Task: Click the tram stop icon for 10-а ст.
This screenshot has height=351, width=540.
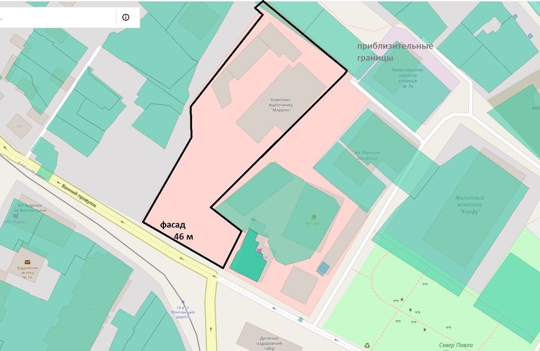Action: pyautogui.click(x=183, y=303)
